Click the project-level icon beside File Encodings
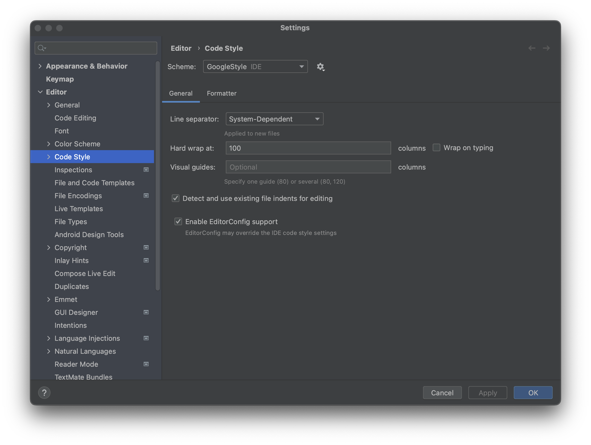Screen dimensions: 591x445 point(146,195)
